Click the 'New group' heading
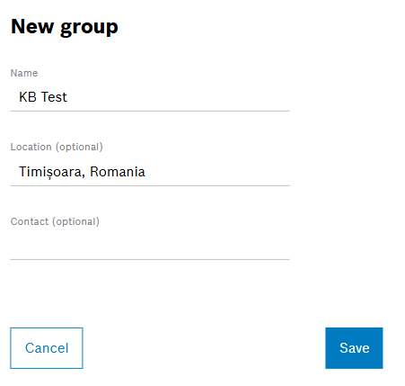This screenshot has height=386, width=405. [65, 27]
